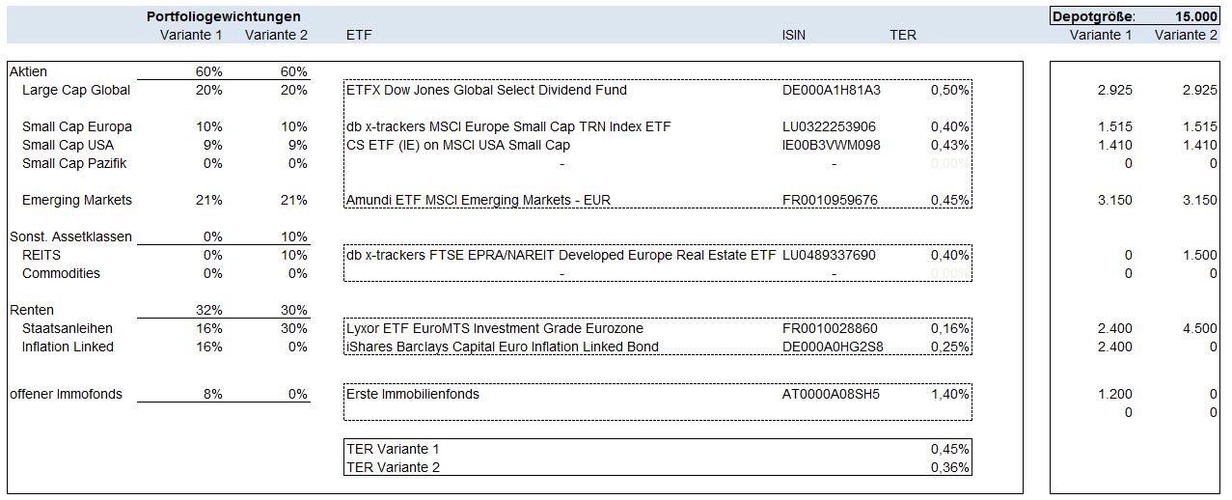Select ETFX Dow Jones Global Select Dividend Fund cell

tap(486, 90)
